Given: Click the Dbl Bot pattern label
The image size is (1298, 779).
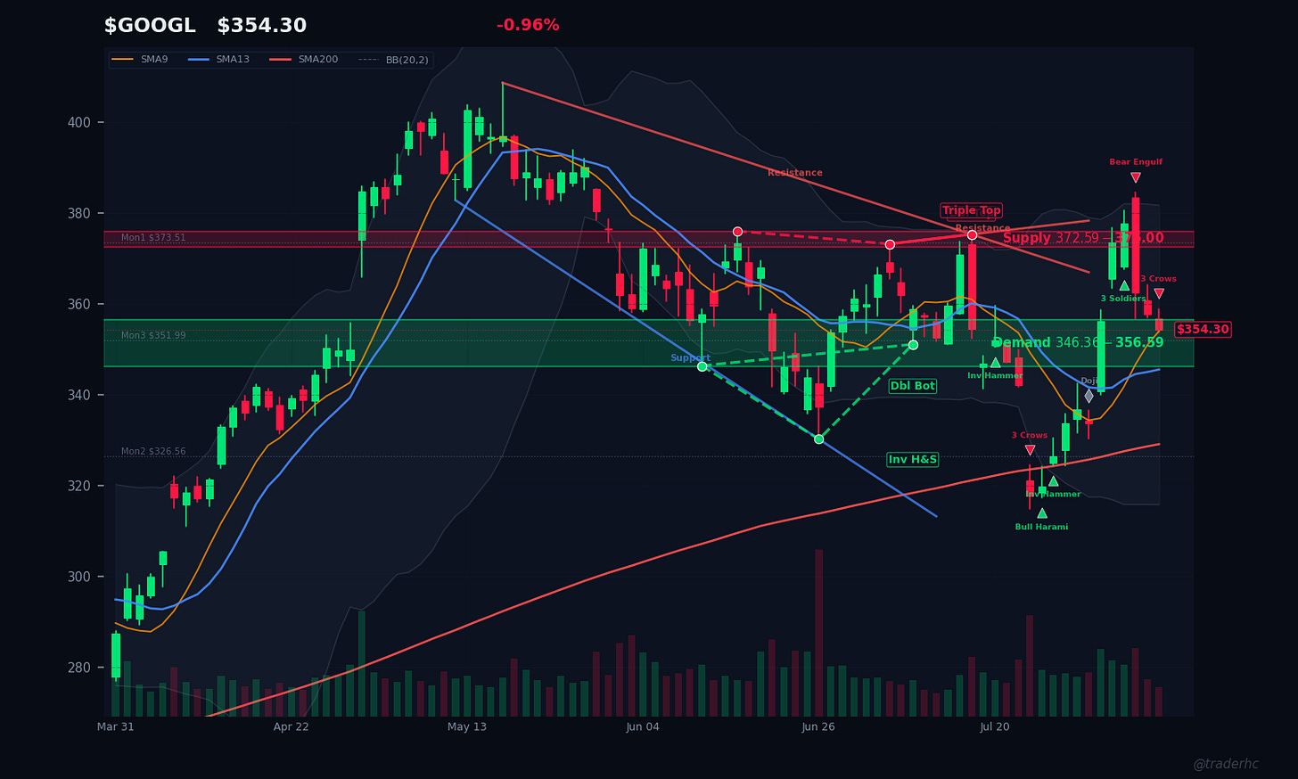Looking at the screenshot, I should (x=913, y=386).
